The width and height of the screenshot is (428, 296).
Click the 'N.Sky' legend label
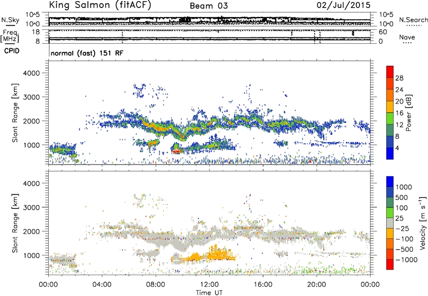click(10, 20)
